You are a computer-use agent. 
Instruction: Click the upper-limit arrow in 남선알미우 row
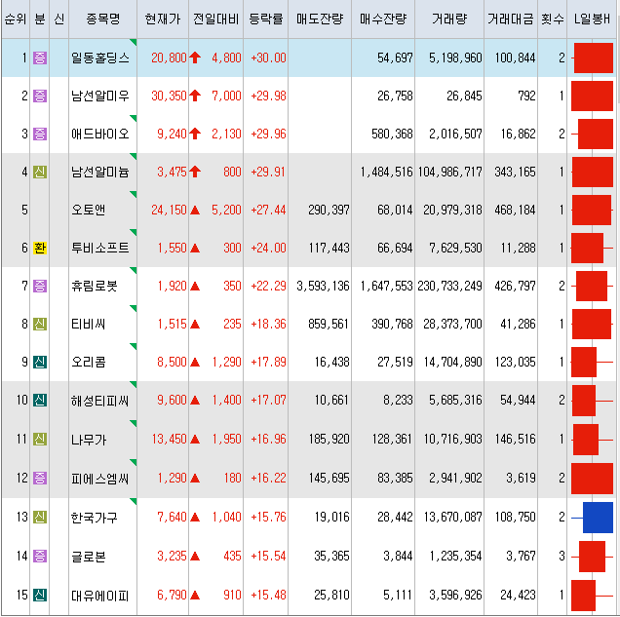click(195, 96)
